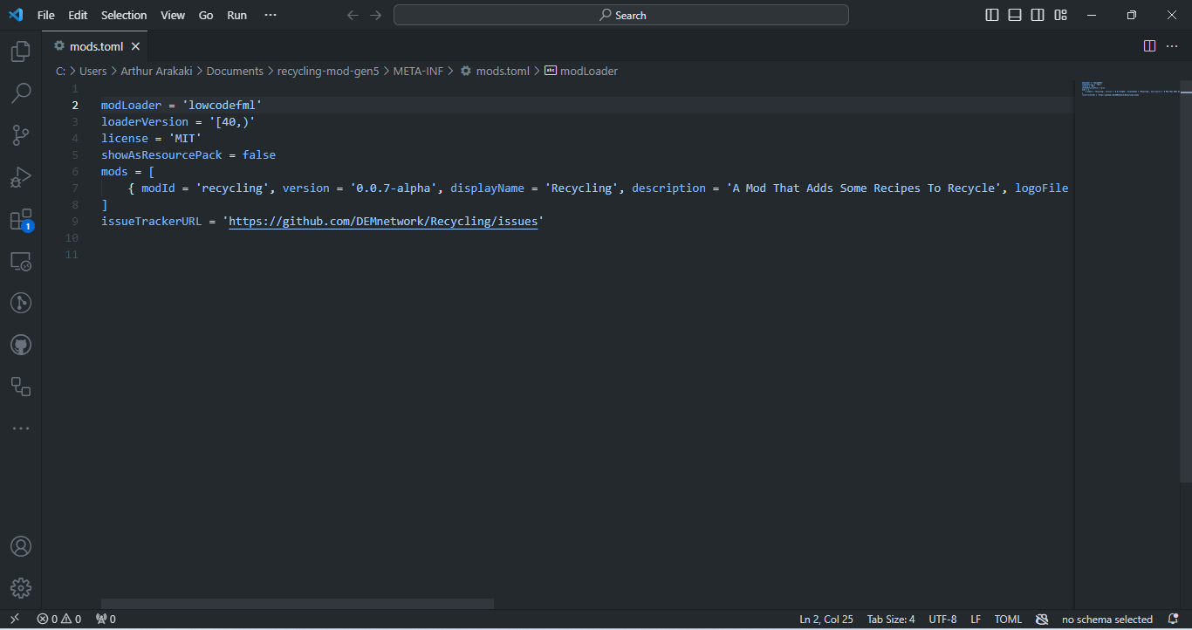Open the Selection menu
The image size is (1192, 630).
[x=124, y=15]
